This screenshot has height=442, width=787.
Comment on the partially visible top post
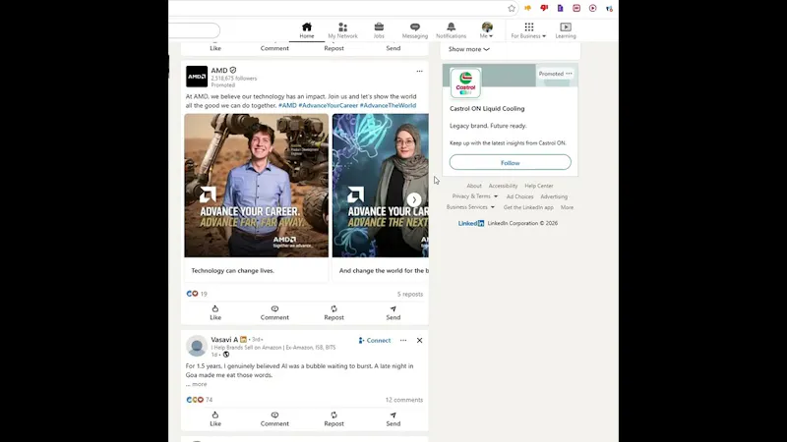coord(274,47)
